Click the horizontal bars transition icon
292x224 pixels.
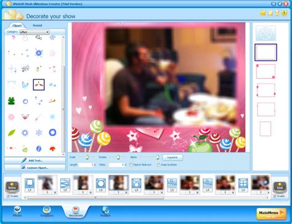65,183
